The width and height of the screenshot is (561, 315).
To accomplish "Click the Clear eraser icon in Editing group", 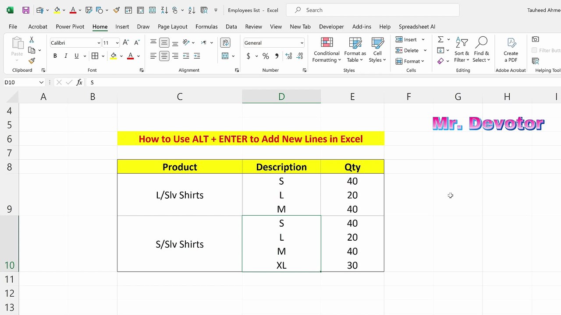I will [x=440, y=61].
